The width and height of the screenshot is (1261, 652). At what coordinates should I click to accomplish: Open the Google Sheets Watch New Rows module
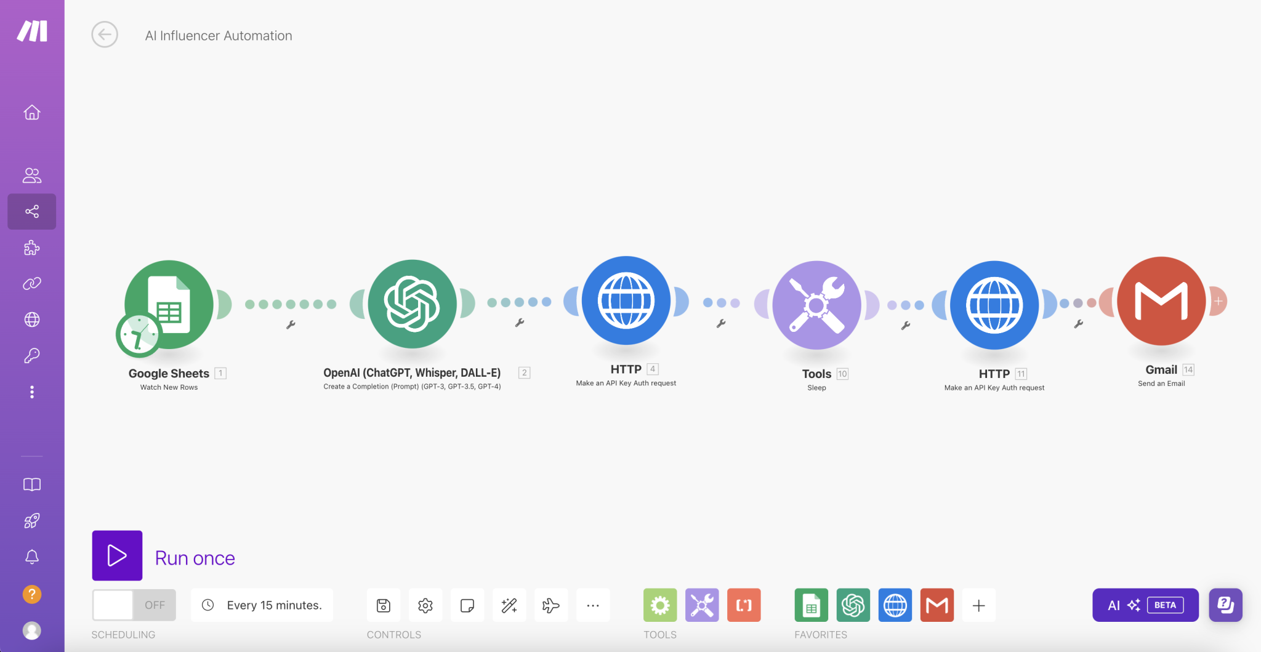click(x=169, y=305)
